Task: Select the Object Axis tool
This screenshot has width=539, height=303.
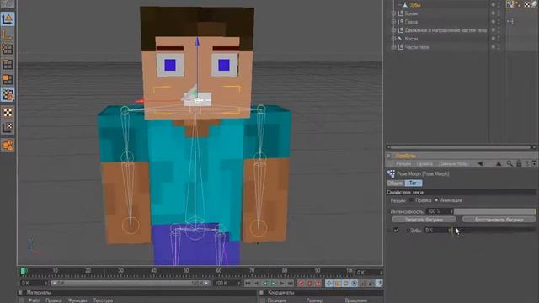Action: [x=8, y=35]
